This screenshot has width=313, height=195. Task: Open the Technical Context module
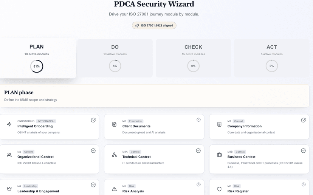154,159
